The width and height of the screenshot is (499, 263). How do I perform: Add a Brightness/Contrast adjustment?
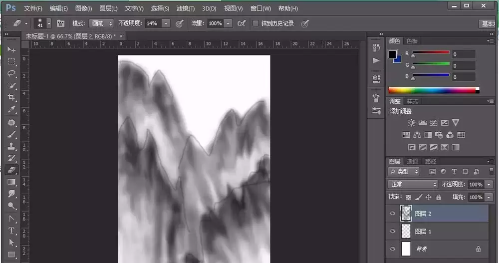(x=411, y=123)
